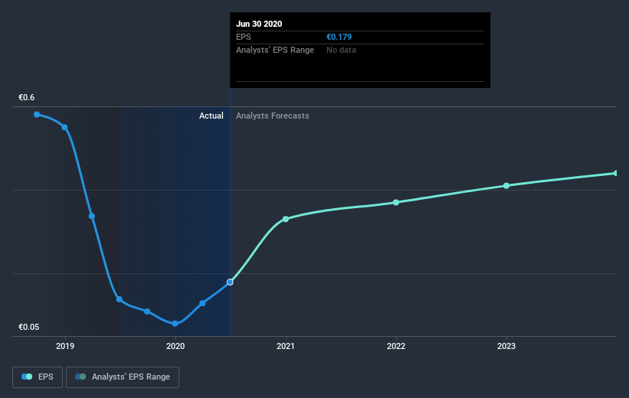Toggle the Analysts' EPS Range legend
The height and width of the screenshot is (398, 629).
click(123, 377)
